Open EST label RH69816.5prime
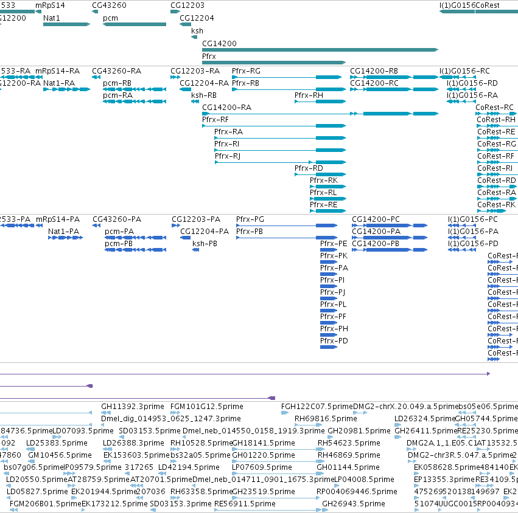 point(326,419)
